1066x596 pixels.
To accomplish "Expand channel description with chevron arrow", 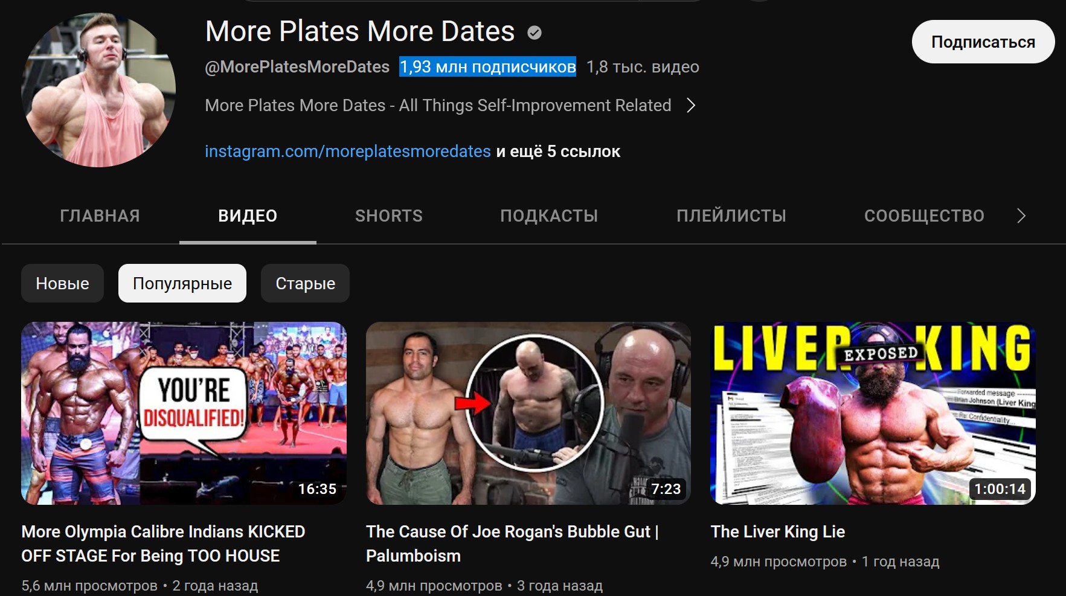I will click(x=691, y=106).
